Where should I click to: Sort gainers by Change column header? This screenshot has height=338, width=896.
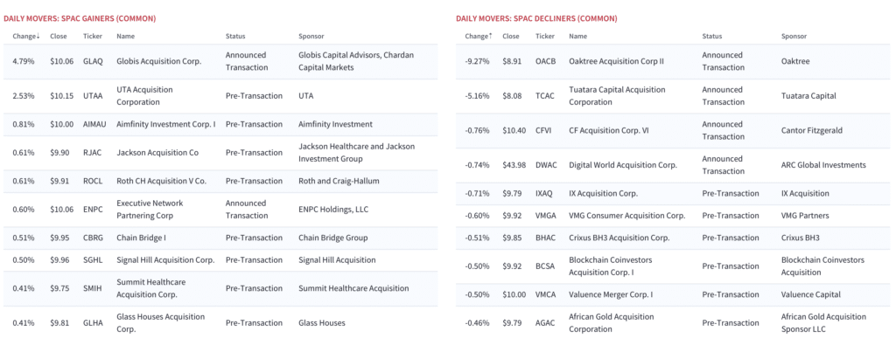[25, 36]
